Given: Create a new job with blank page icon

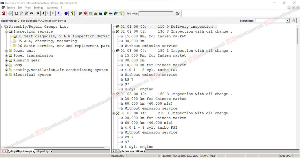Looking at the screenshot, I should pos(16,13).
